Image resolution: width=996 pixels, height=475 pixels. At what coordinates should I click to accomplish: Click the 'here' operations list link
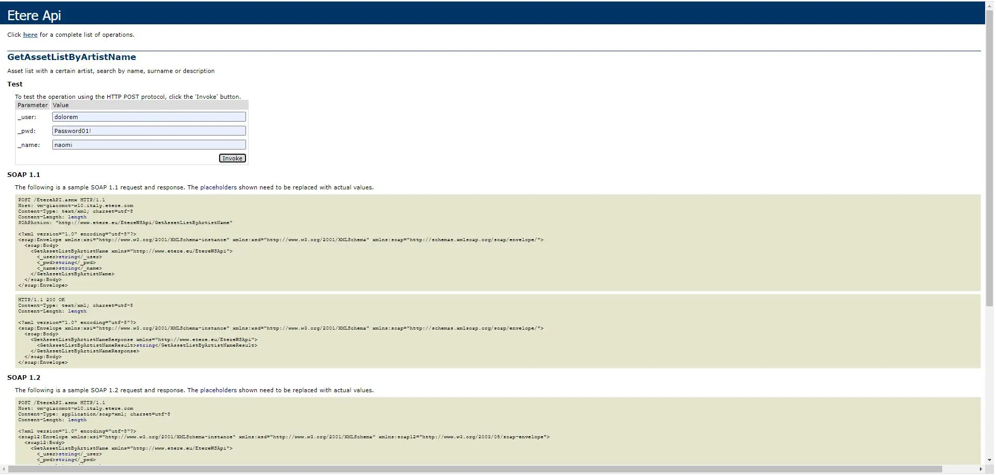click(30, 35)
